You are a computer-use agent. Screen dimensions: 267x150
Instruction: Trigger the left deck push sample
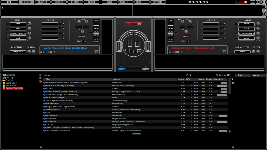(x=18, y=38)
